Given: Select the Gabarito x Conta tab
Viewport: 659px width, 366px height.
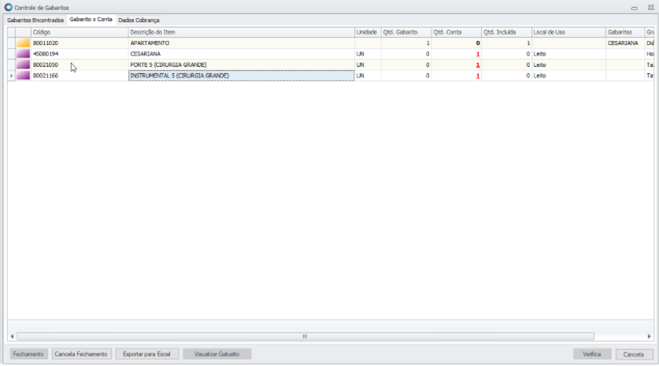Looking at the screenshot, I should 91,20.
